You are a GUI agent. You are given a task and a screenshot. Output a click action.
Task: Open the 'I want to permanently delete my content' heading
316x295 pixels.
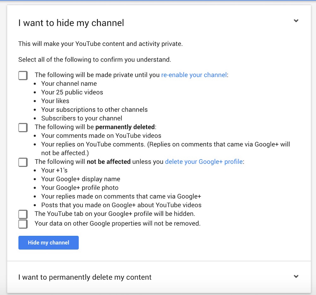pos(85,277)
